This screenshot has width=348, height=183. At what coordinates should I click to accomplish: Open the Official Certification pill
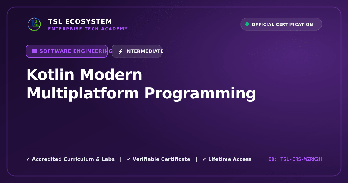pyautogui.click(x=281, y=24)
